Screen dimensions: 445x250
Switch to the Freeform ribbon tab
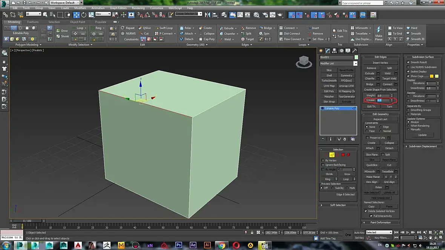tap(33, 22)
